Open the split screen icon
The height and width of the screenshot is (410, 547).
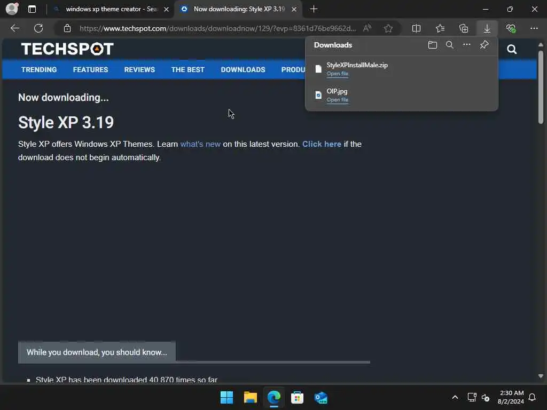[416, 28]
